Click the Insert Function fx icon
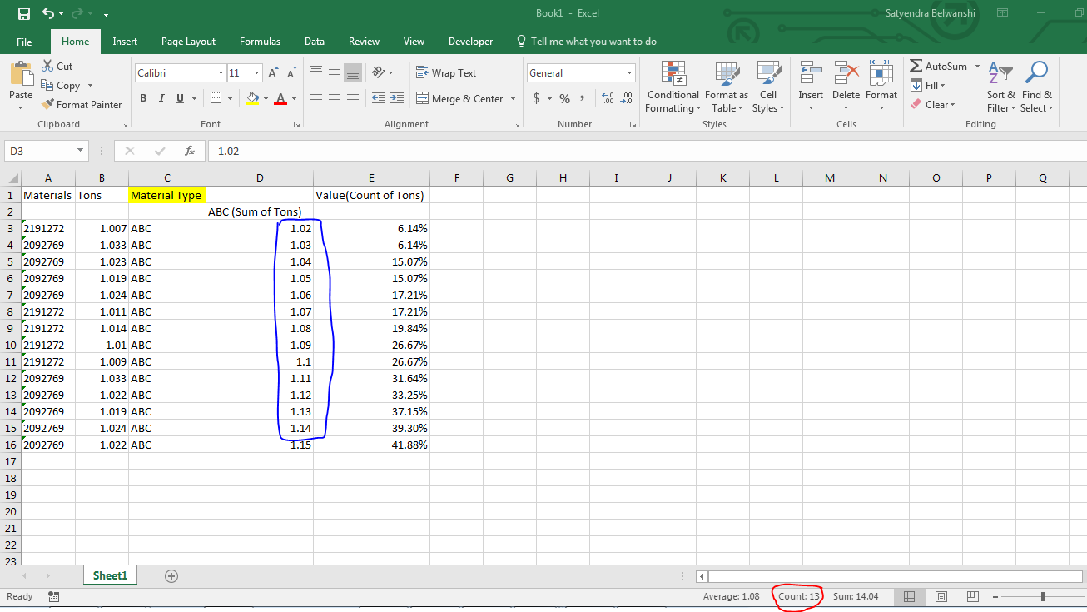 click(190, 151)
